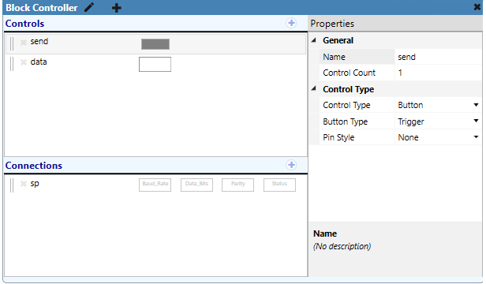Add a new connection in Connections section
This screenshot has width=486, height=284.
[291, 165]
